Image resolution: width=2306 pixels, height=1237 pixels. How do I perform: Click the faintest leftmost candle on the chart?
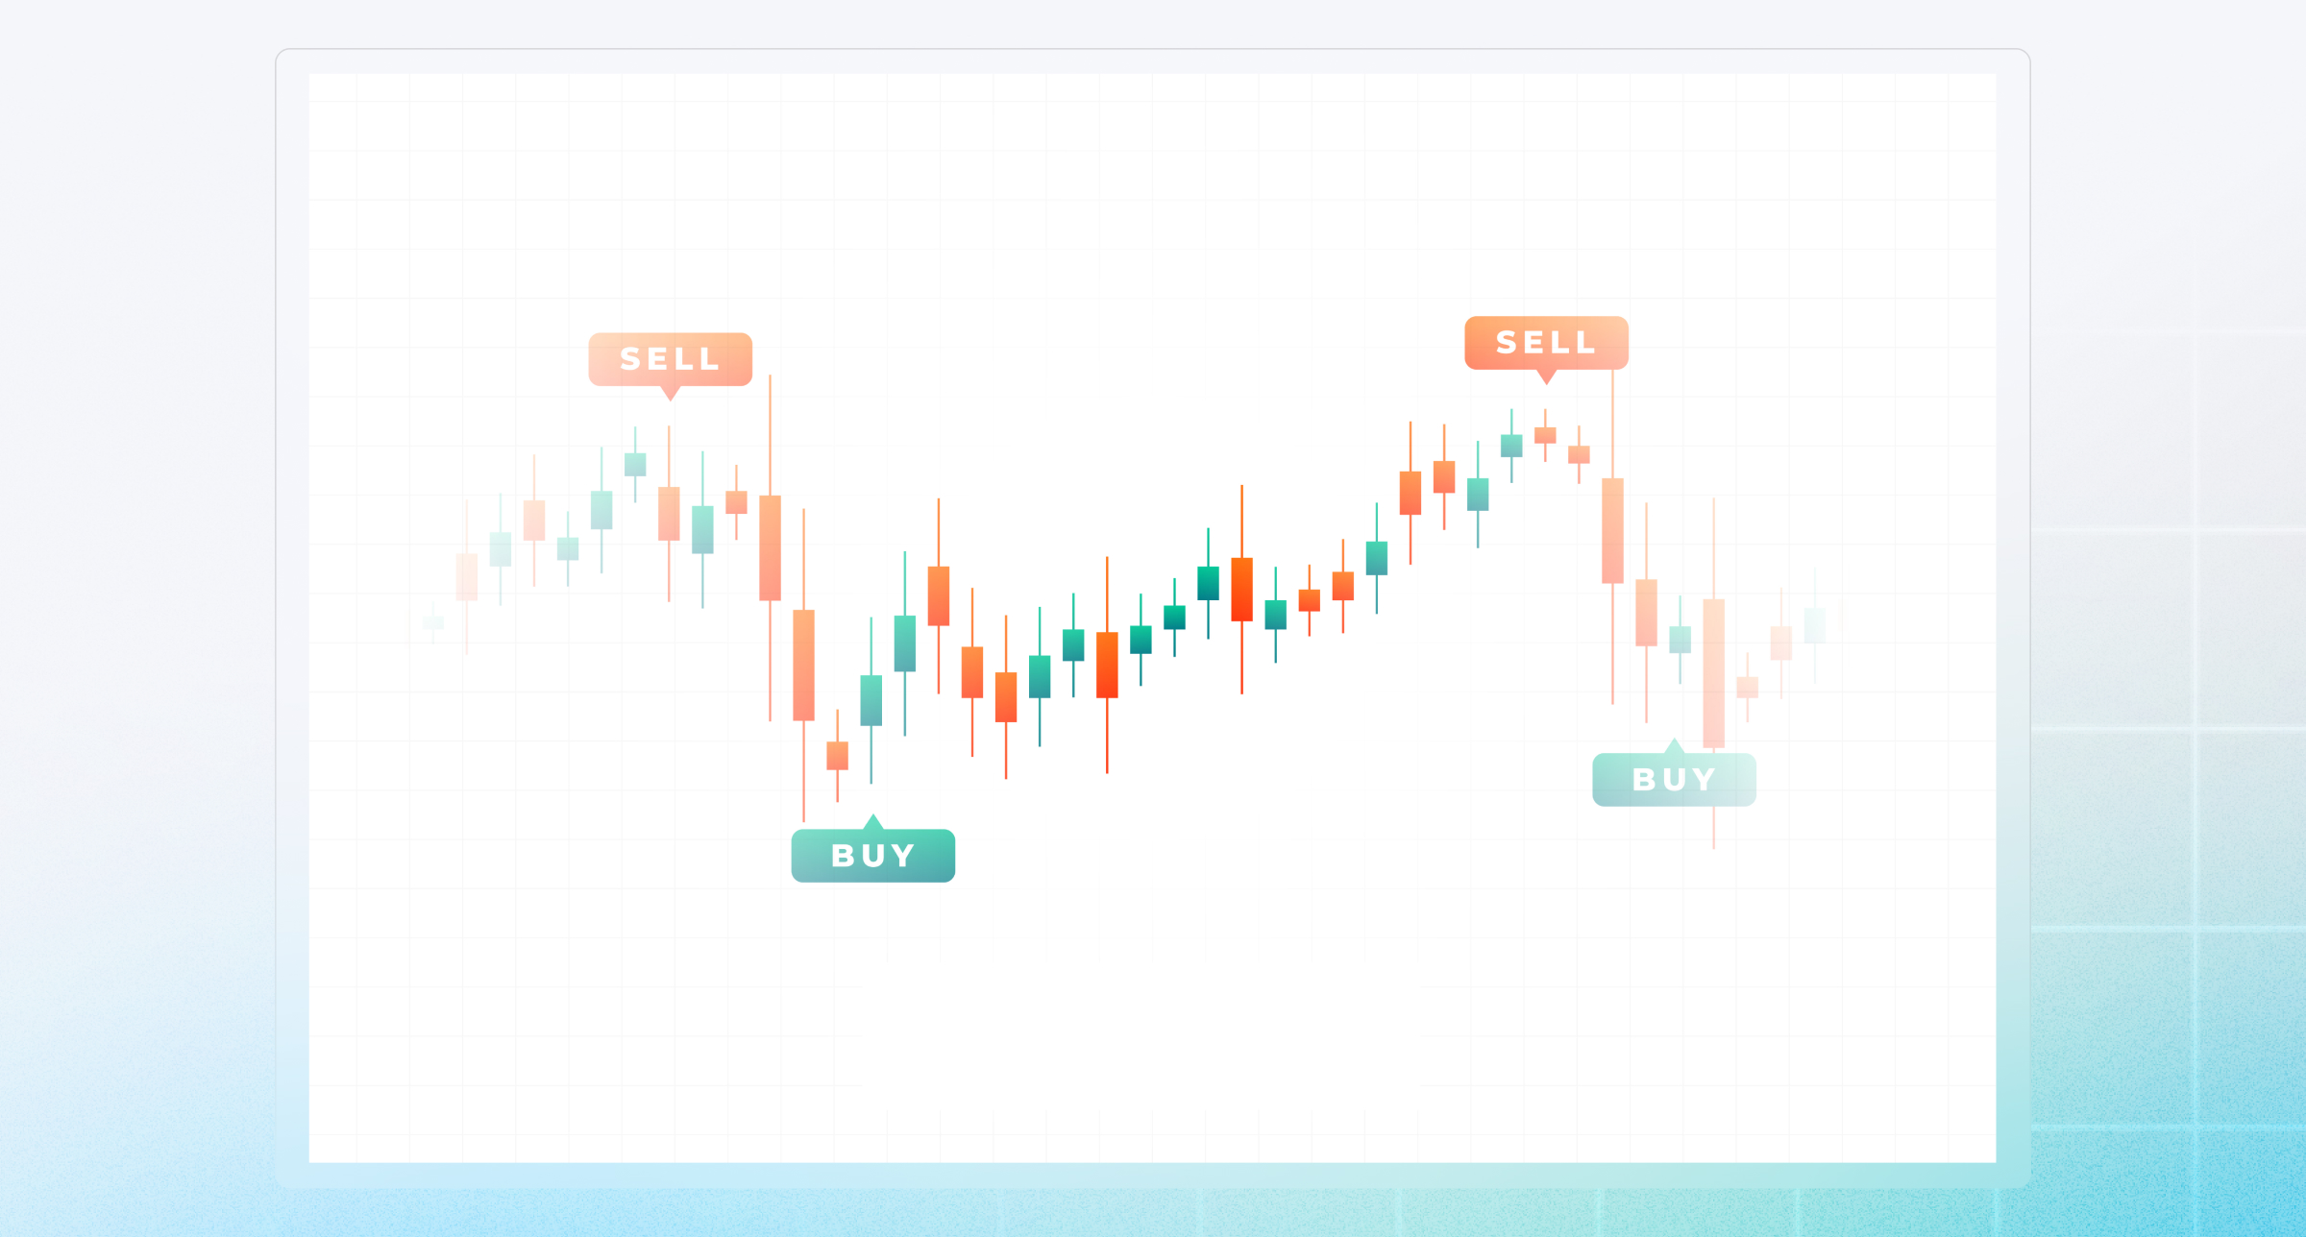(433, 622)
